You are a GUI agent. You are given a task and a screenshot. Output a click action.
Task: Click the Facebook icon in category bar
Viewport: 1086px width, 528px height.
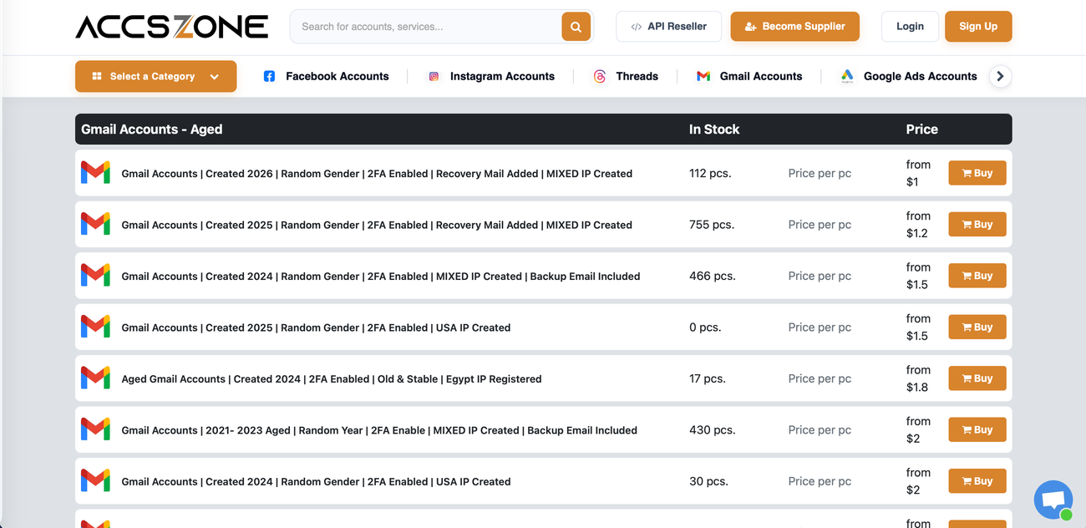[x=269, y=76]
